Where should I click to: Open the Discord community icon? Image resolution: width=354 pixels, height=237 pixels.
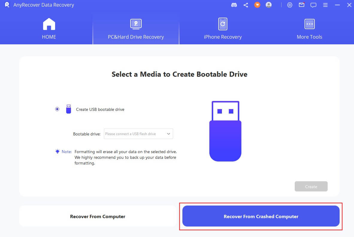234,5
